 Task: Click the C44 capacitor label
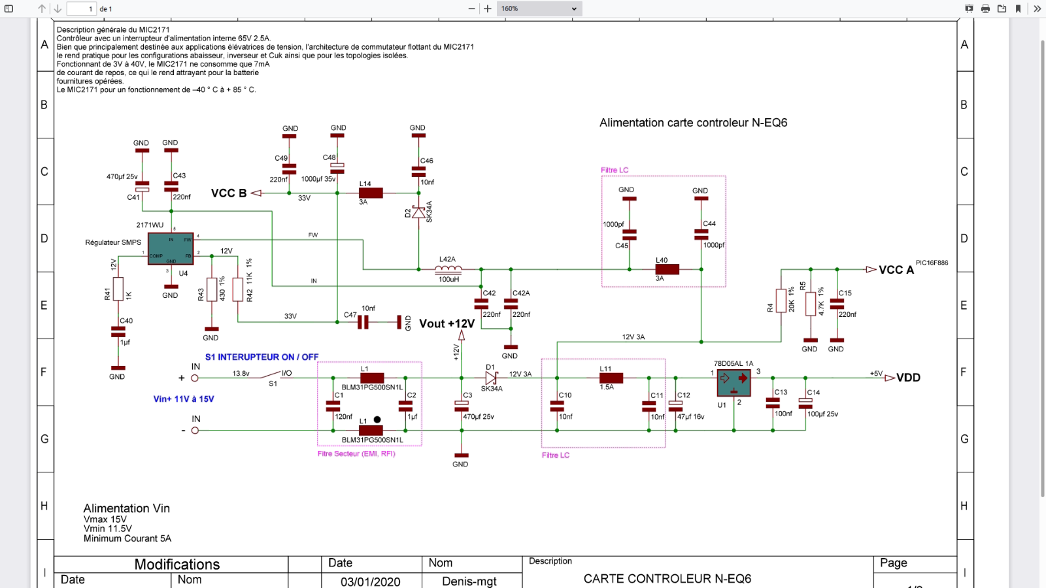(709, 223)
